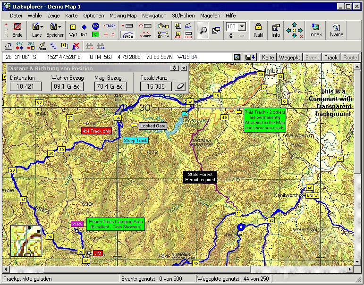Toggle the G grid display

pos(89,46)
